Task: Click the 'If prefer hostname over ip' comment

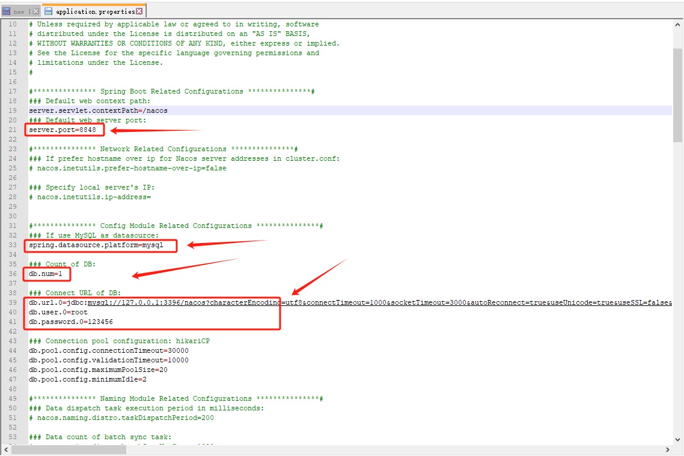Action: [x=185, y=158]
